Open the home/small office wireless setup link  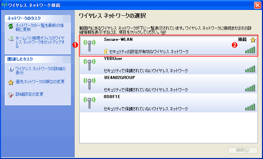[x=40, y=42]
